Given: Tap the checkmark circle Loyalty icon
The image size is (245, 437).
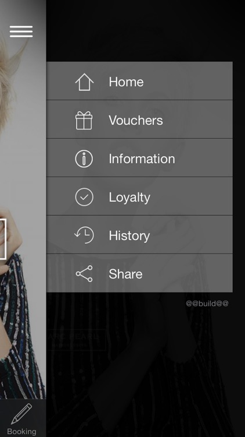Looking at the screenshot, I should 84,197.
